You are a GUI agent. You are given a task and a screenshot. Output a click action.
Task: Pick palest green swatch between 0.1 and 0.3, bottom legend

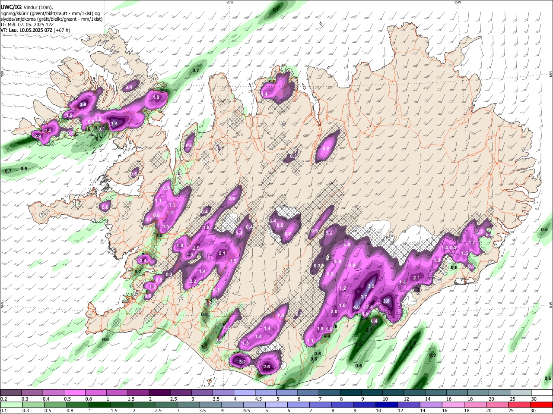11,405
